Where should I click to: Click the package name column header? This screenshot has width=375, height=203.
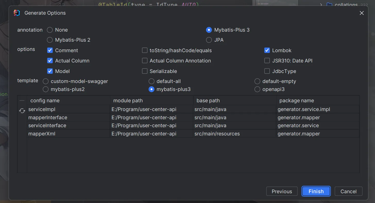click(318, 100)
